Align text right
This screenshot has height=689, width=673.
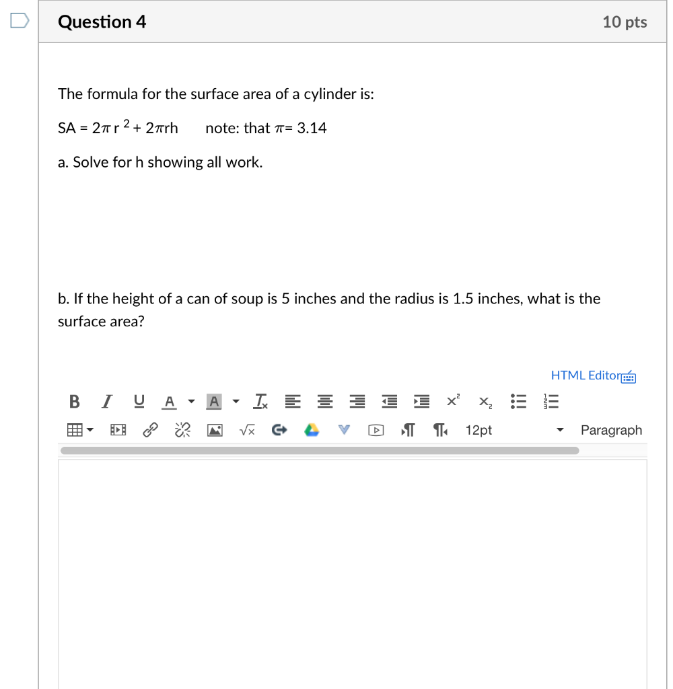pos(357,401)
